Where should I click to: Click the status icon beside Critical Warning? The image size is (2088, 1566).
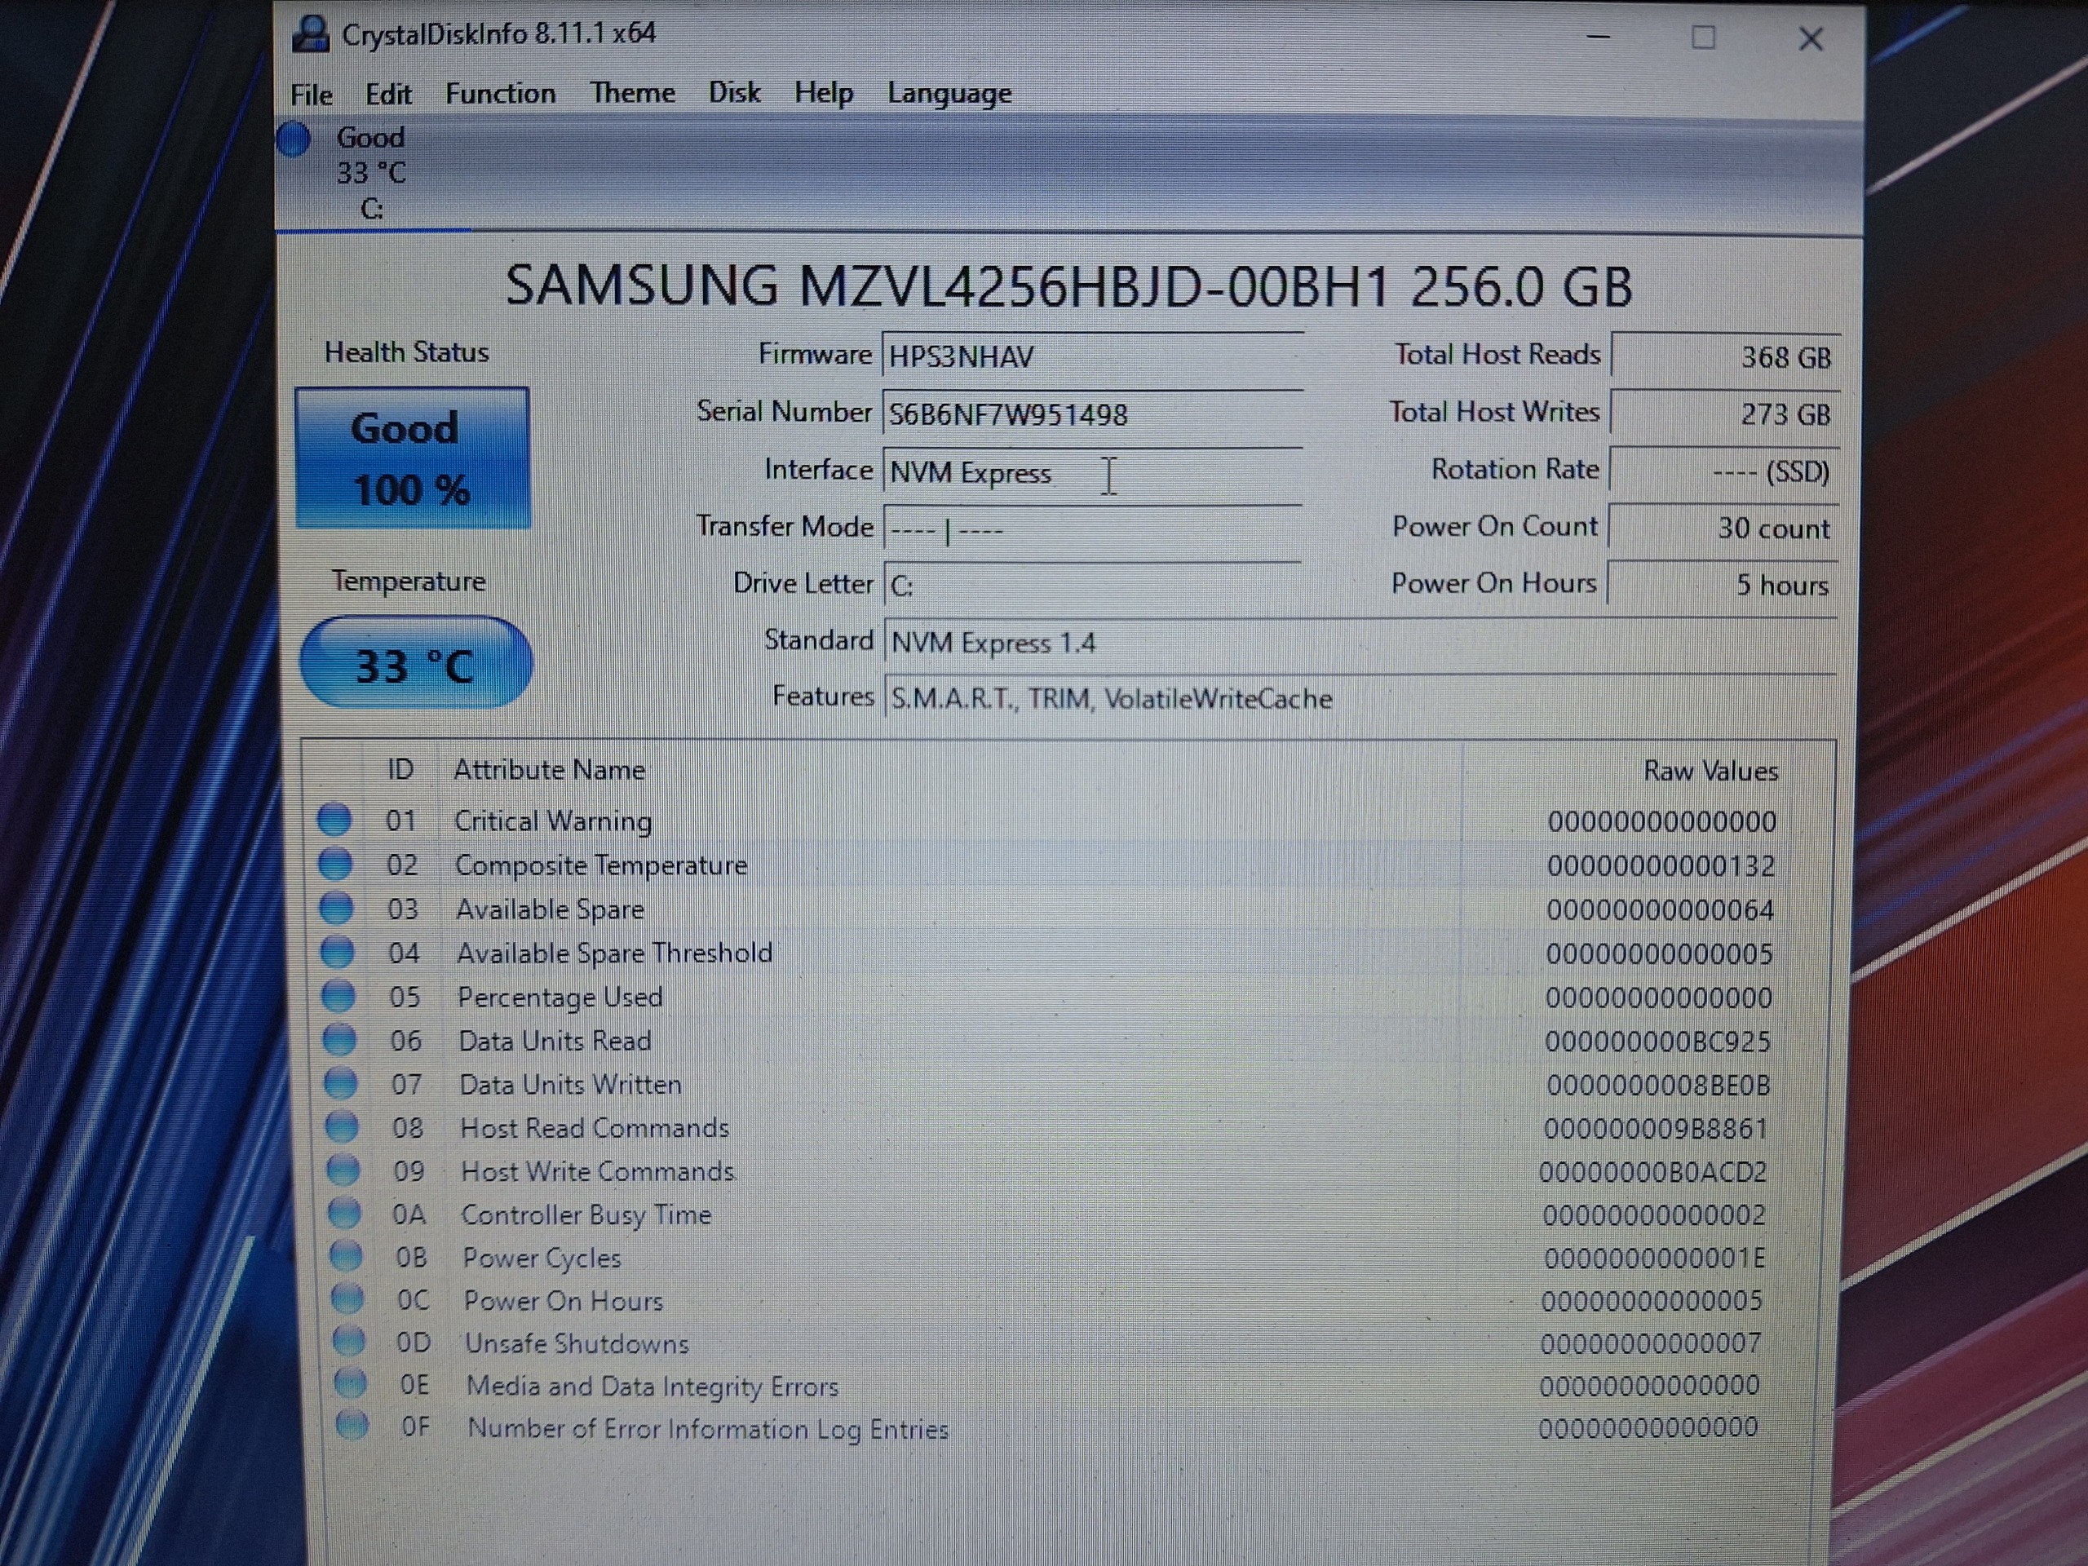tap(334, 820)
